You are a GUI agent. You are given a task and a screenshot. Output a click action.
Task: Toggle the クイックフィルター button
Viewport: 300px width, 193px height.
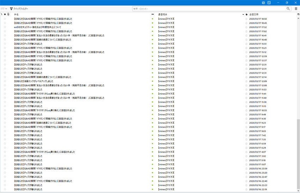tap(19, 8)
